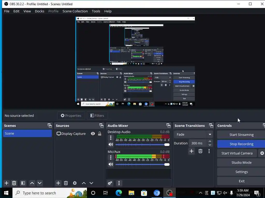
Task: Expand the Fade transition dropdown
Action: coord(210,134)
